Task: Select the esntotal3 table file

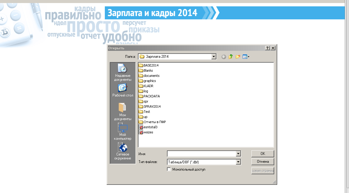Action: (x=150, y=127)
